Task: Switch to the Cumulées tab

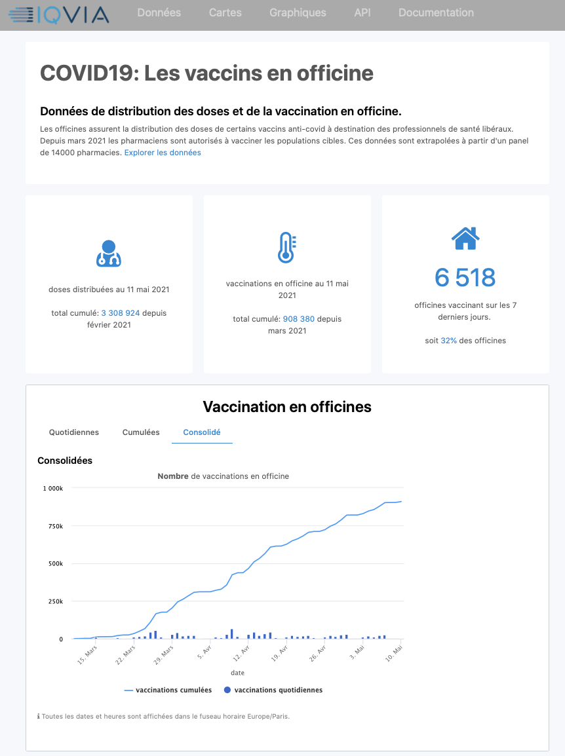Action: coord(141,432)
